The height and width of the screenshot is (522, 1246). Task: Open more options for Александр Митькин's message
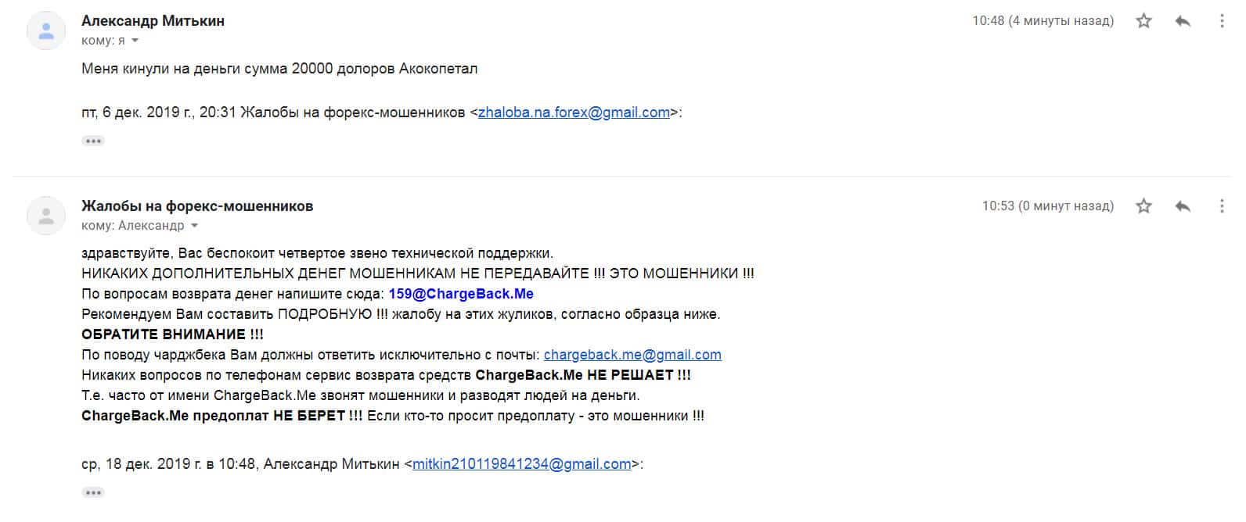[x=1222, y=21]
